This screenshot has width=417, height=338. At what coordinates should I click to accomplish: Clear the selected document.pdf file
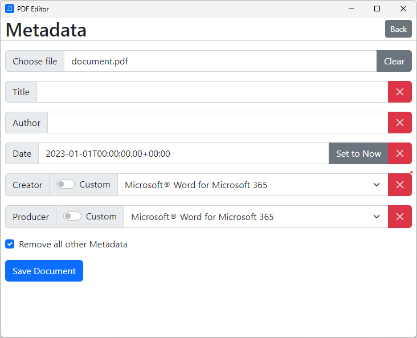coord(394,61)
